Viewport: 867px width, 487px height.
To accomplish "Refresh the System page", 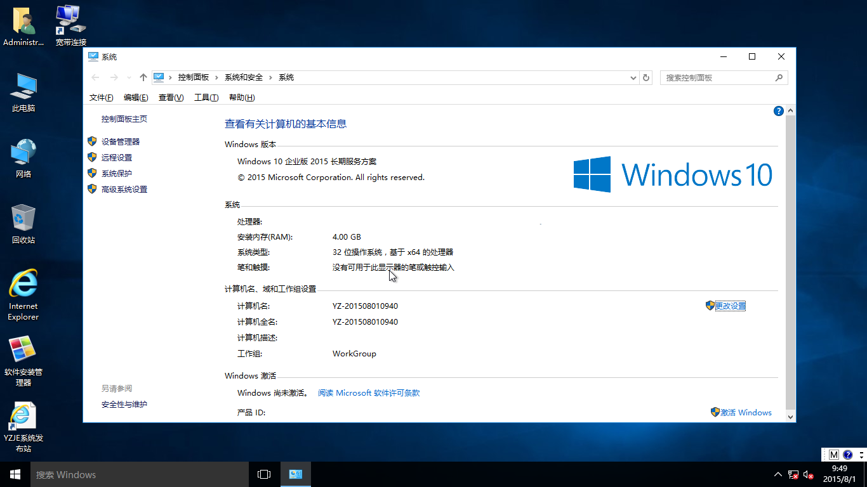I will (646, 77).
